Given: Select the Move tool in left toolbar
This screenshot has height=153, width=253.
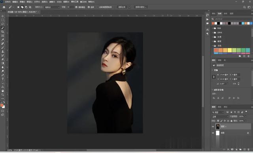Looking at the screenshot, I should click(3, 16).
